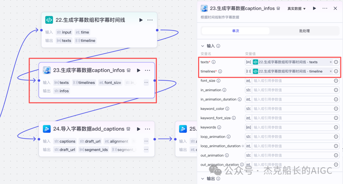This screenshot has height=184, width=343.
Task: Show info tooltip for loop_animation parameter
Action: pos(229,136)
